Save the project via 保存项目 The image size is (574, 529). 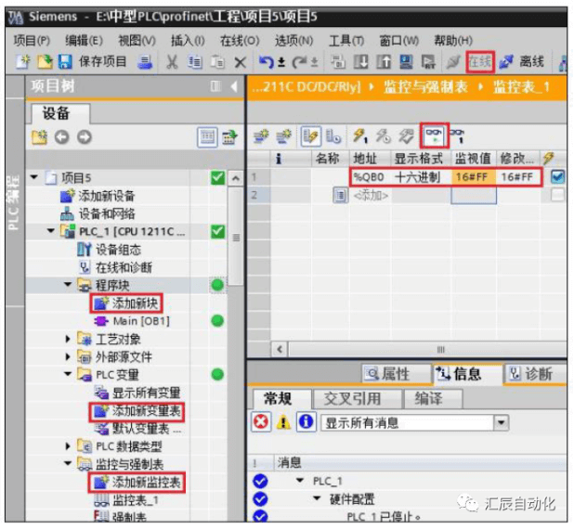pos(92,62)
